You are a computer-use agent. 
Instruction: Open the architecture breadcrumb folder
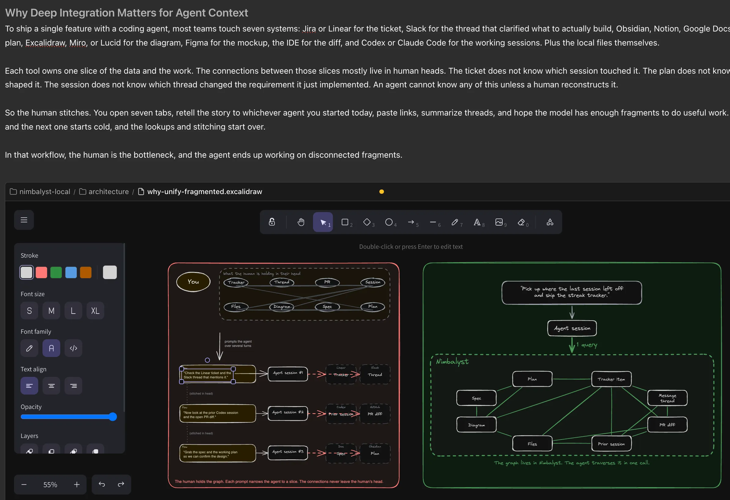point(104,192)
